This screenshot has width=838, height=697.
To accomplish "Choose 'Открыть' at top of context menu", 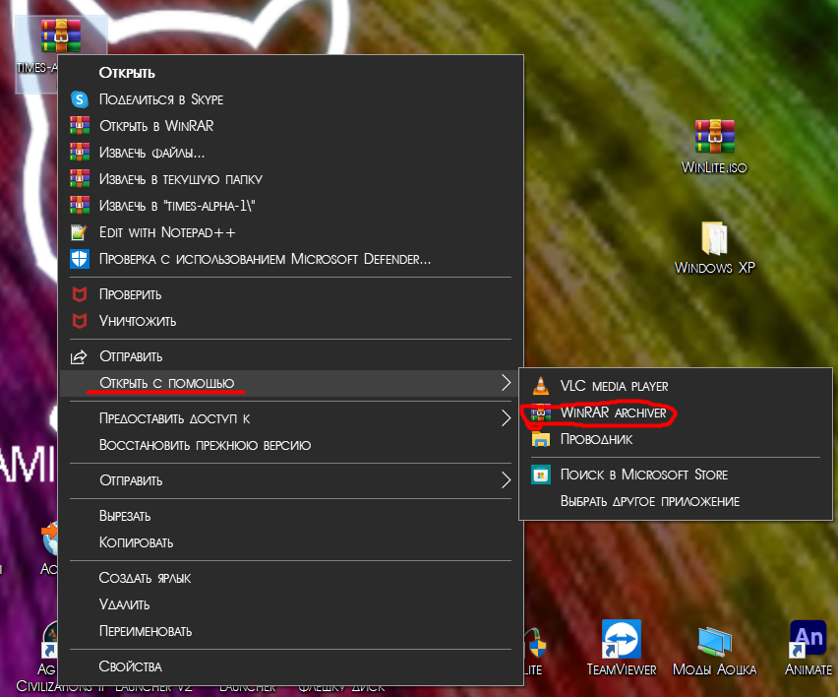I will [x=291, y=73].
